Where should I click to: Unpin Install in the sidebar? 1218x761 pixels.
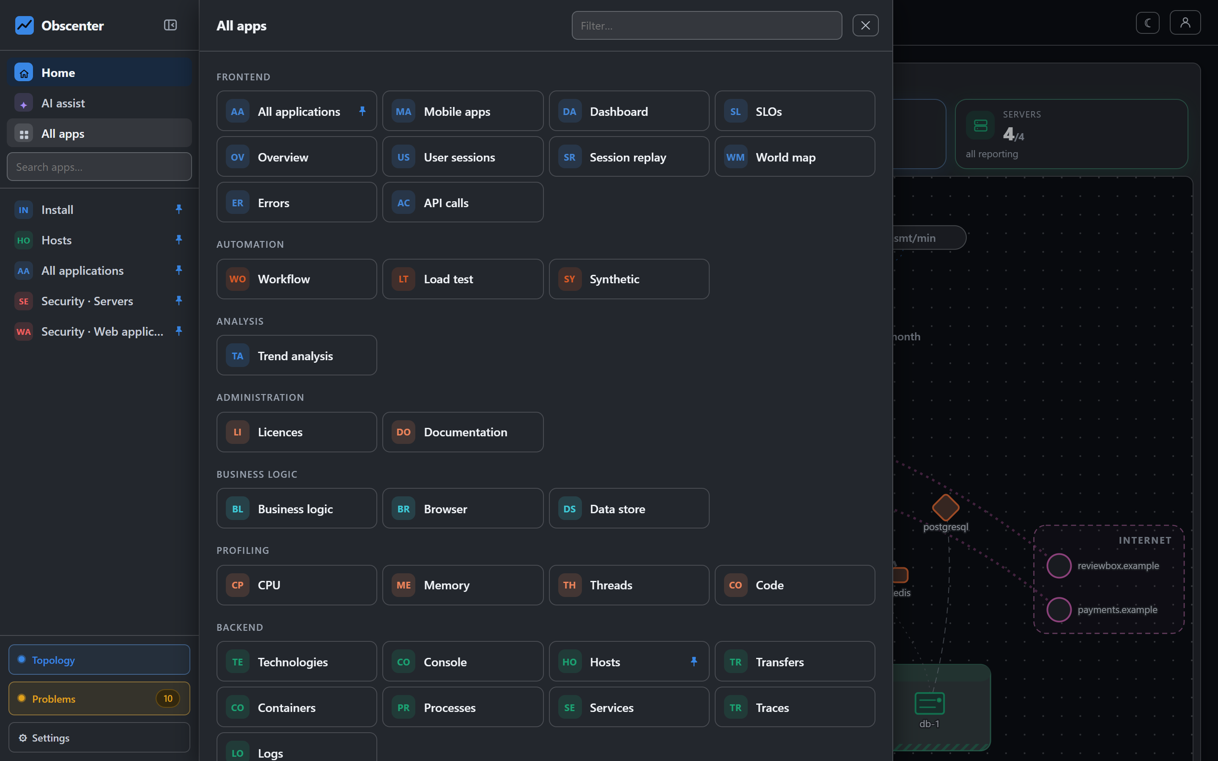click(x=178, y=209)
